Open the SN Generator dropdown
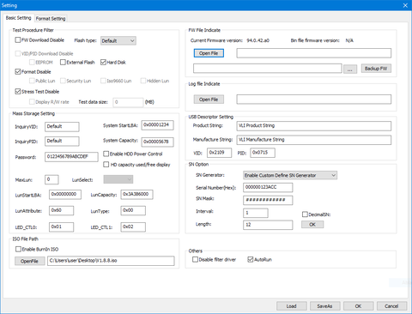The image size is (412, 314). click(x=290, y=175)
